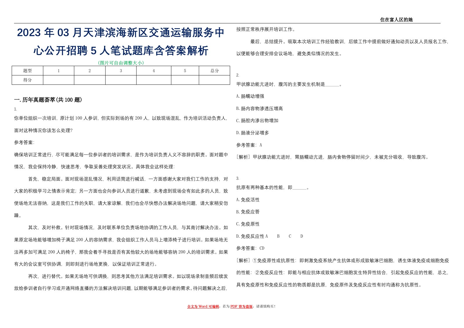Click table header cell "3"
The height and width of the screenshot is (328, 464).
(x=121, y=71)
